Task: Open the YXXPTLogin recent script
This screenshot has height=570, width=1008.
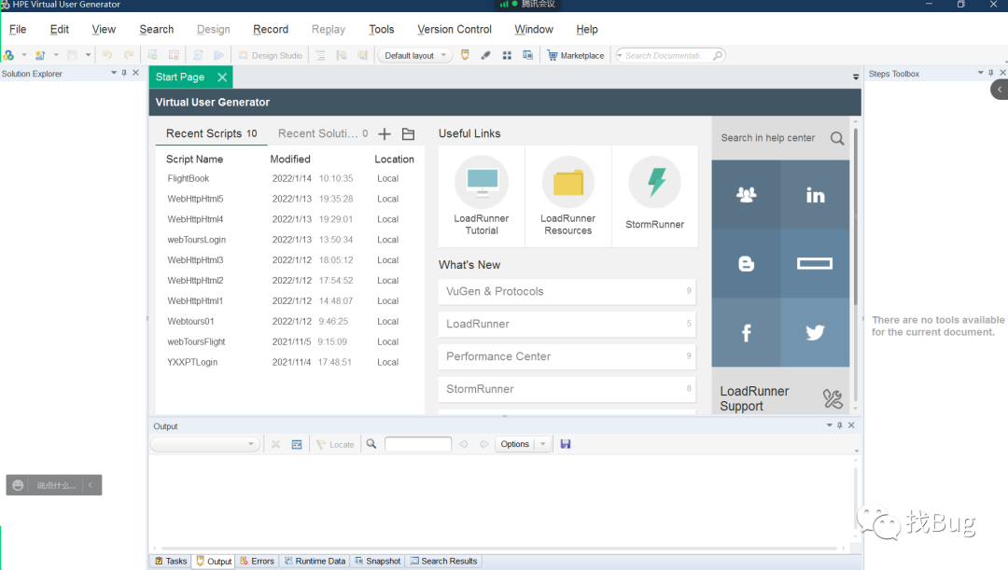Action: (192, 363)
